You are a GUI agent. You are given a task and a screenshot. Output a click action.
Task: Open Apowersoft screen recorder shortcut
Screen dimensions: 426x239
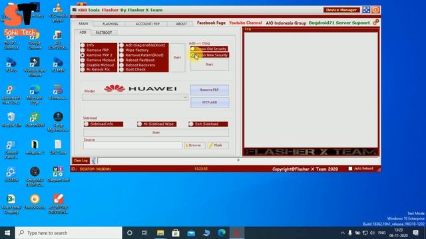tap(11, 94)
